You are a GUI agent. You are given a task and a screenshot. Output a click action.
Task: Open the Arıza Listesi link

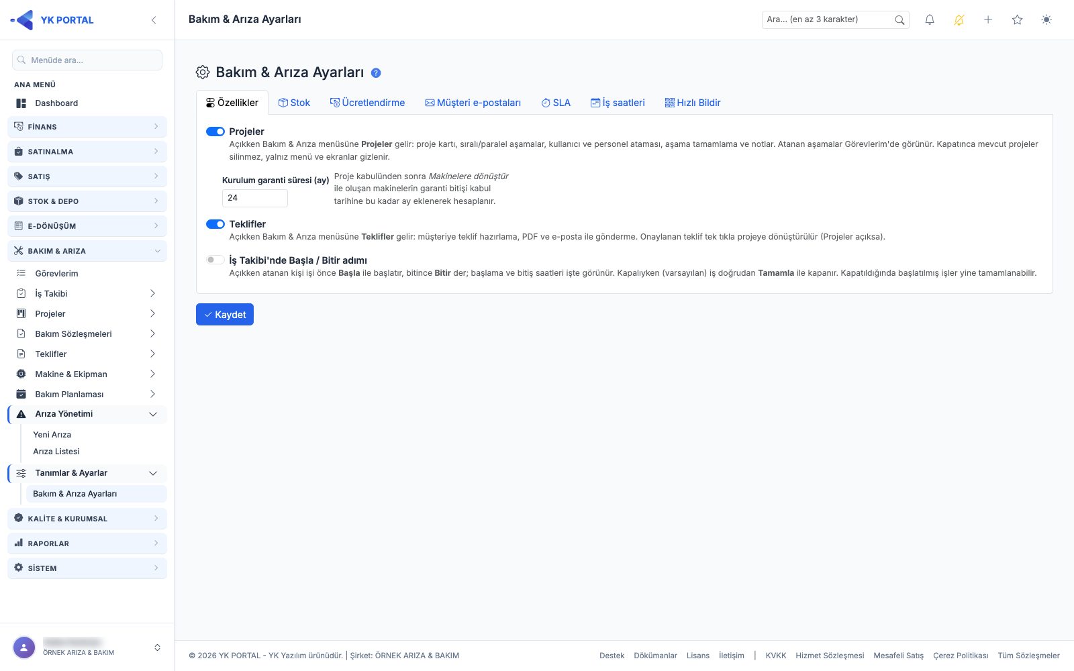point(56,452)
